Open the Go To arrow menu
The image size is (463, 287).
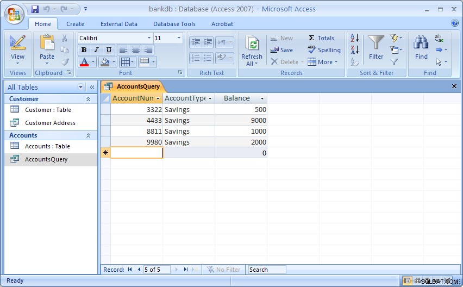441,49
